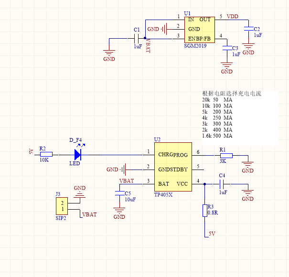Click the PROG pin label on U2
Viewport: 289px width, 277px height.
coord(181,155)
